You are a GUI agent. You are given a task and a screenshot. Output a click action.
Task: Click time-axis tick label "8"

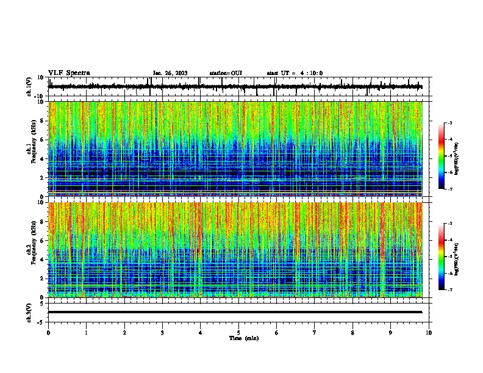pyautogui.click(x=352, y=333)
